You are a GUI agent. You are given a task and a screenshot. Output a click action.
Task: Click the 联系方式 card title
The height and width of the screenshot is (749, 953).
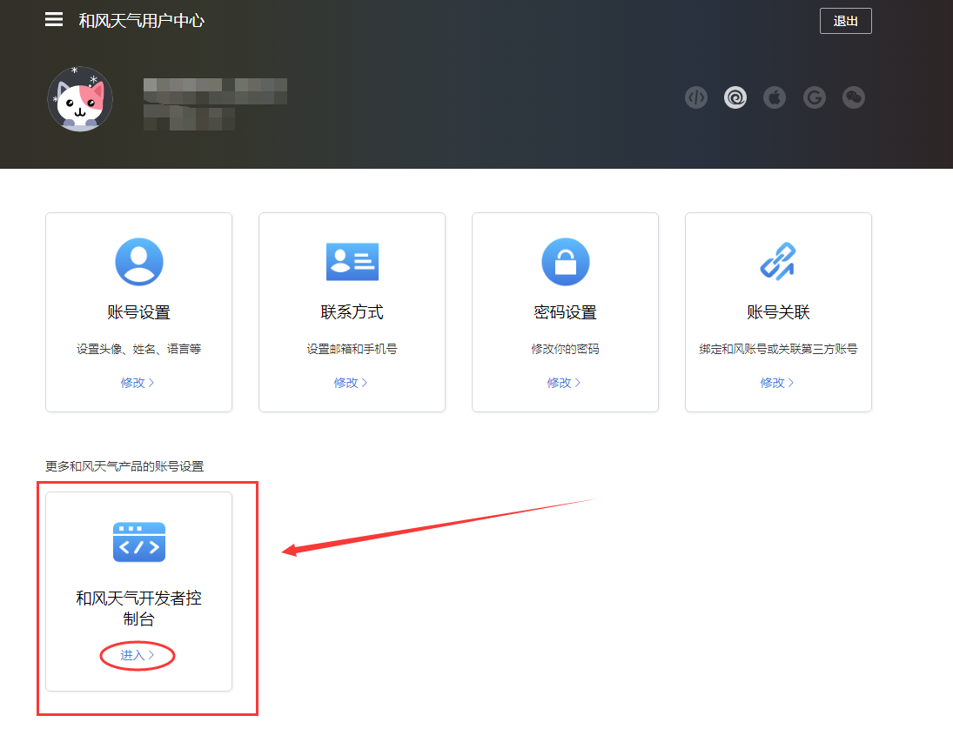point(352,312)
